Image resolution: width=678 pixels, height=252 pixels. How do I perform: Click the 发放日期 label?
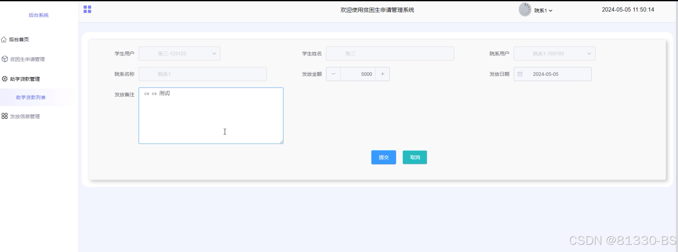tap(499, 74)
